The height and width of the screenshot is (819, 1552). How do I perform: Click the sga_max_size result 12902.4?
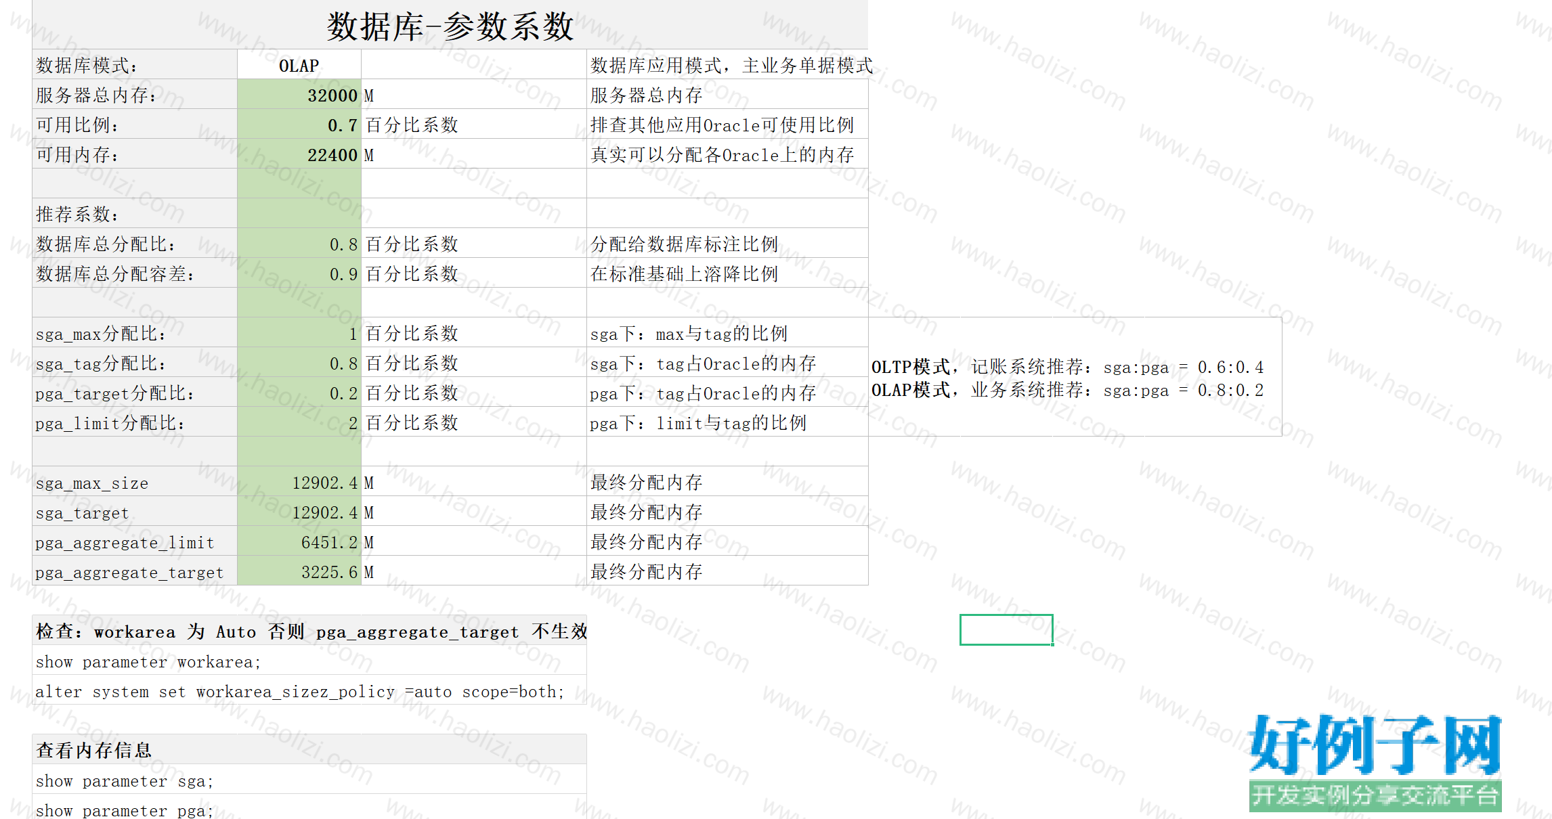click(x=299, y=482)
